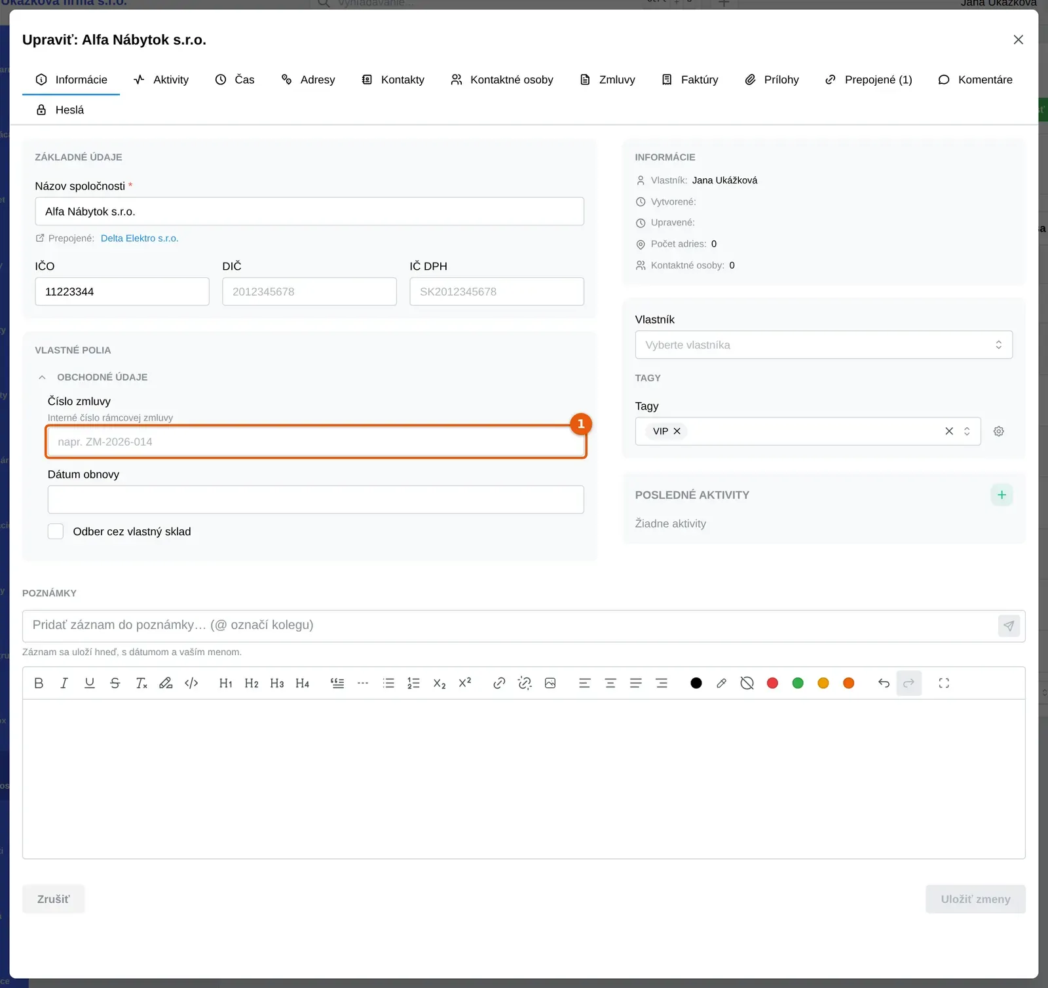Pick the black text color swatch
This screenshot has height=988, width=1048.
point(696,683)
